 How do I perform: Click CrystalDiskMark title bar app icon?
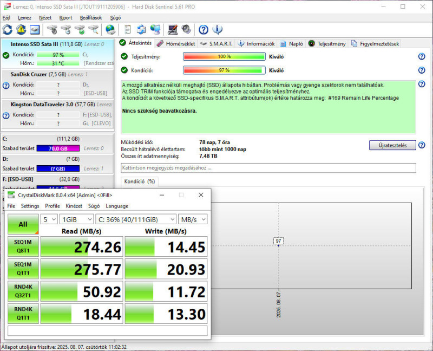(11, 195)
